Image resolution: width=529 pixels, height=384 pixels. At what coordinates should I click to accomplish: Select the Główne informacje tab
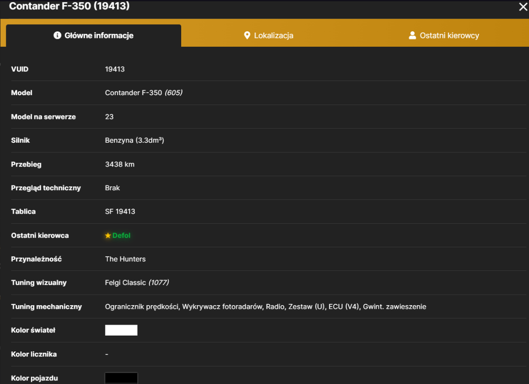tap(94, 35)
